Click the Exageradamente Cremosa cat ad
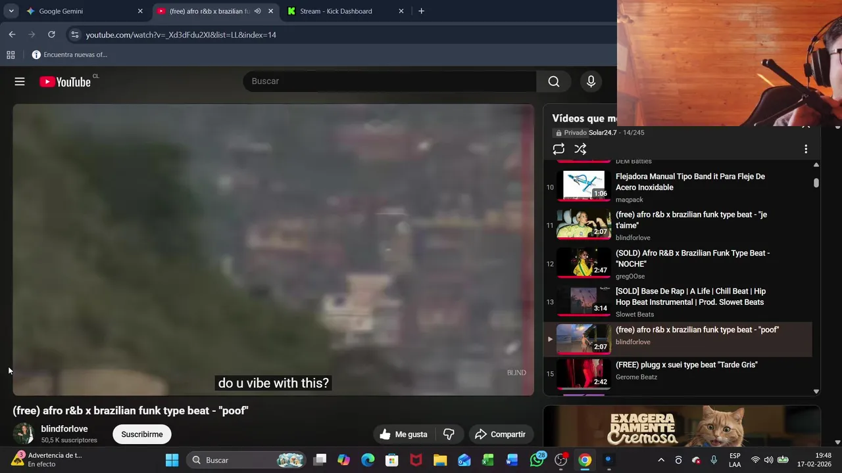The width and height of the screenshot is (842, 473). pos(681,426)
